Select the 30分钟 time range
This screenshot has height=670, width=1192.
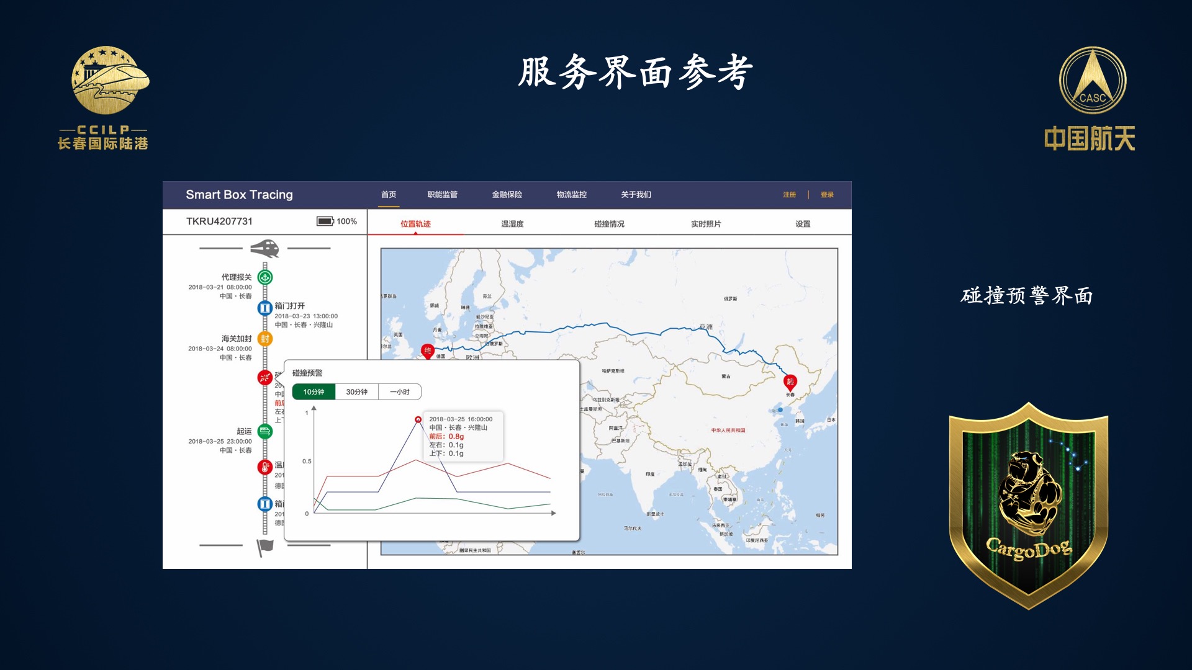pos(357,392)
